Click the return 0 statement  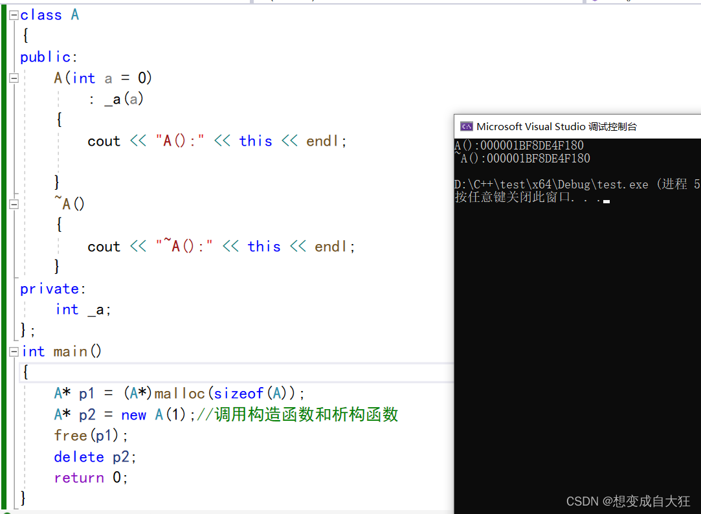coord(89,477)
